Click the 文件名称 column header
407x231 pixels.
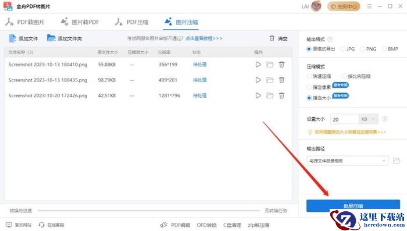click(21, 52)
